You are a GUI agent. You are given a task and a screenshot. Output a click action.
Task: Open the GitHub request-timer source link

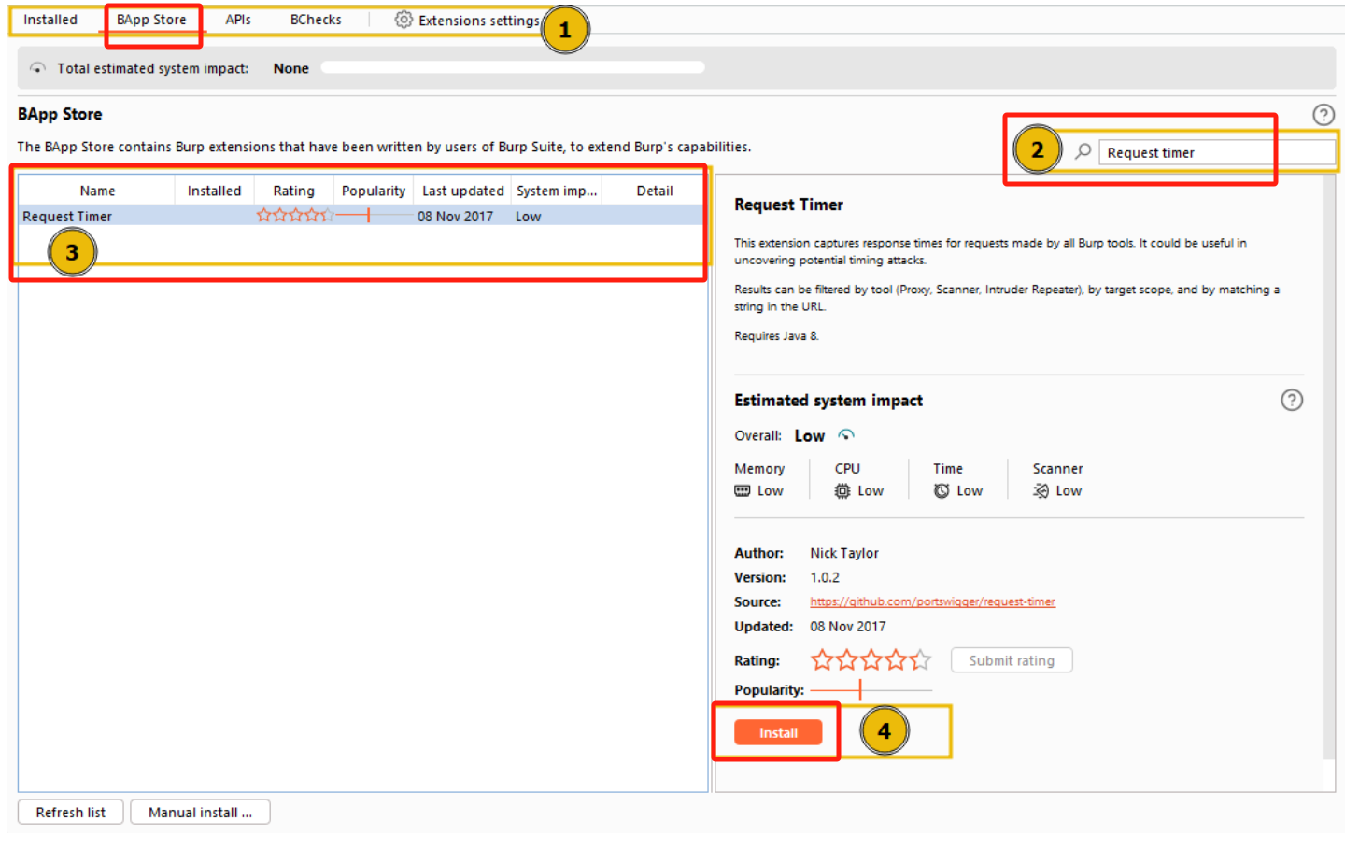pyautogui.click(x=932, y=602)
